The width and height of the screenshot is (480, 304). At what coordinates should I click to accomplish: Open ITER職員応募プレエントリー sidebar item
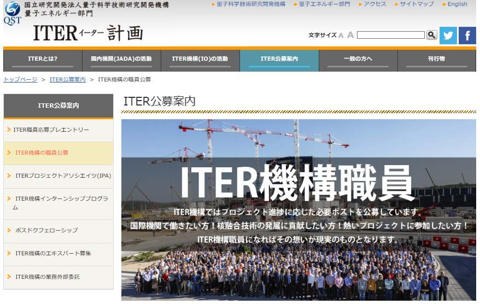point(58,130)
